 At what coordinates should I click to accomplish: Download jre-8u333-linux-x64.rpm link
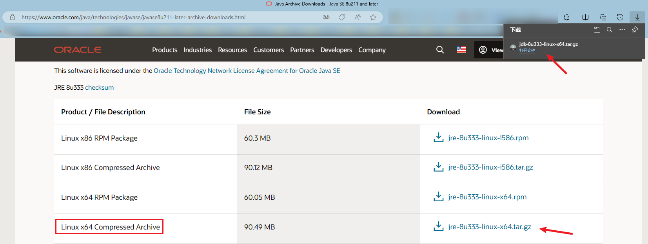(x=487, y=197)
